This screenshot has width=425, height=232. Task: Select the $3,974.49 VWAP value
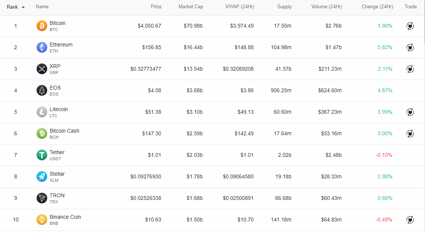(242, 26)
